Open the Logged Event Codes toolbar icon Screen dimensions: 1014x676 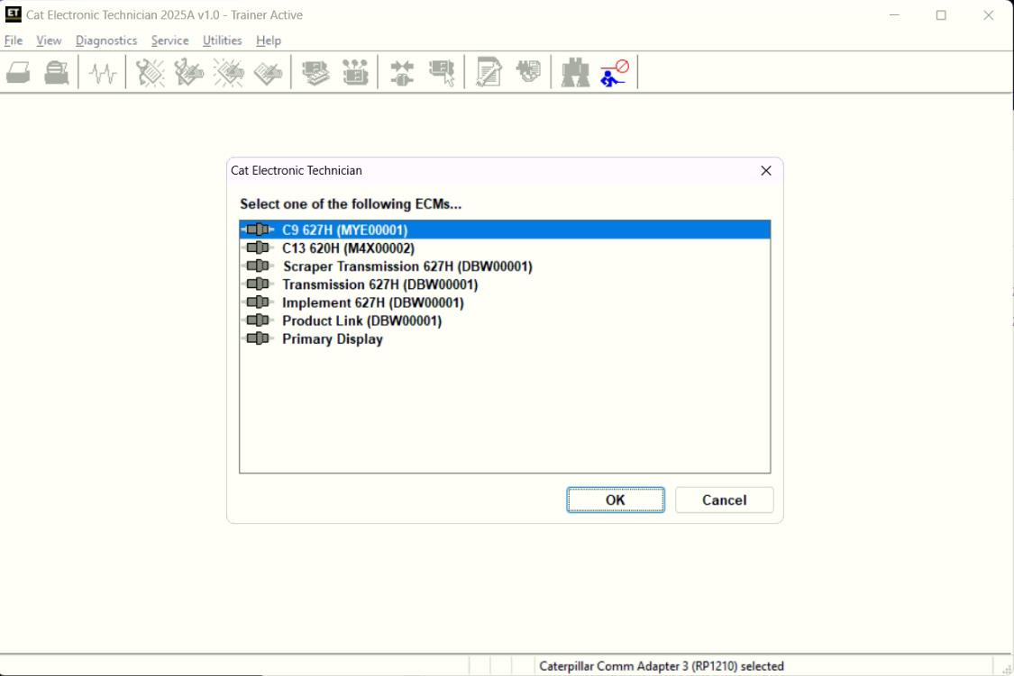click(x=268, y=72)
